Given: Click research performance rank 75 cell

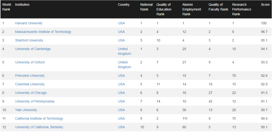Looking at the screenshot, I should (234, 119).
